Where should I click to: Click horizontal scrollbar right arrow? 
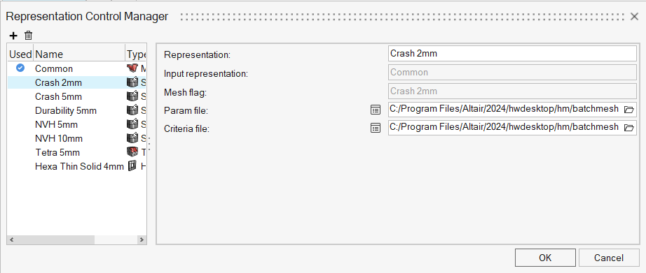(x=142, y=239)
